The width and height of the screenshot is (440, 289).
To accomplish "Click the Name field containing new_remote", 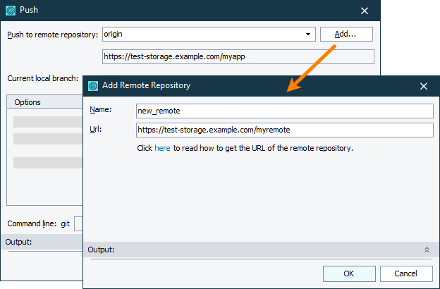I will 284,111.
